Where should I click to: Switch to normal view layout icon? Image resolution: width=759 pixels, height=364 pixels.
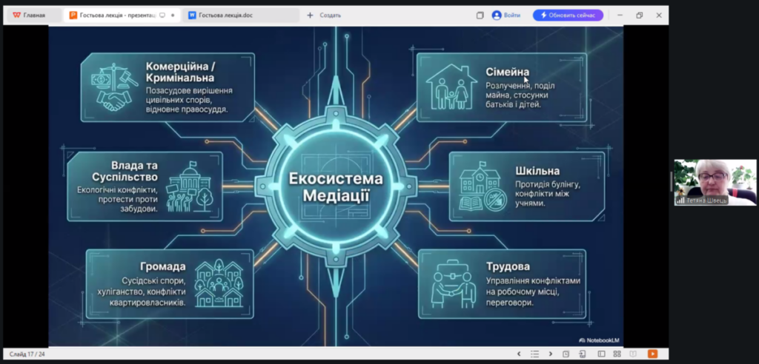point(601,354)
